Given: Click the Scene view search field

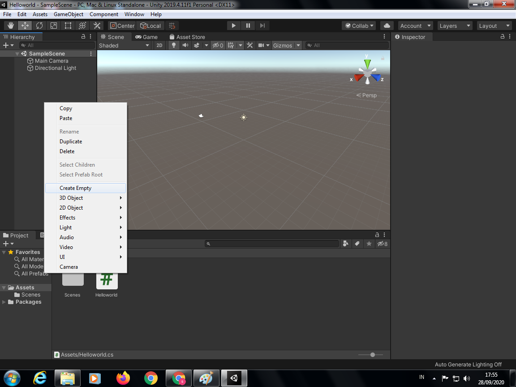Looking at the screenshot, I should click(347, 45).
